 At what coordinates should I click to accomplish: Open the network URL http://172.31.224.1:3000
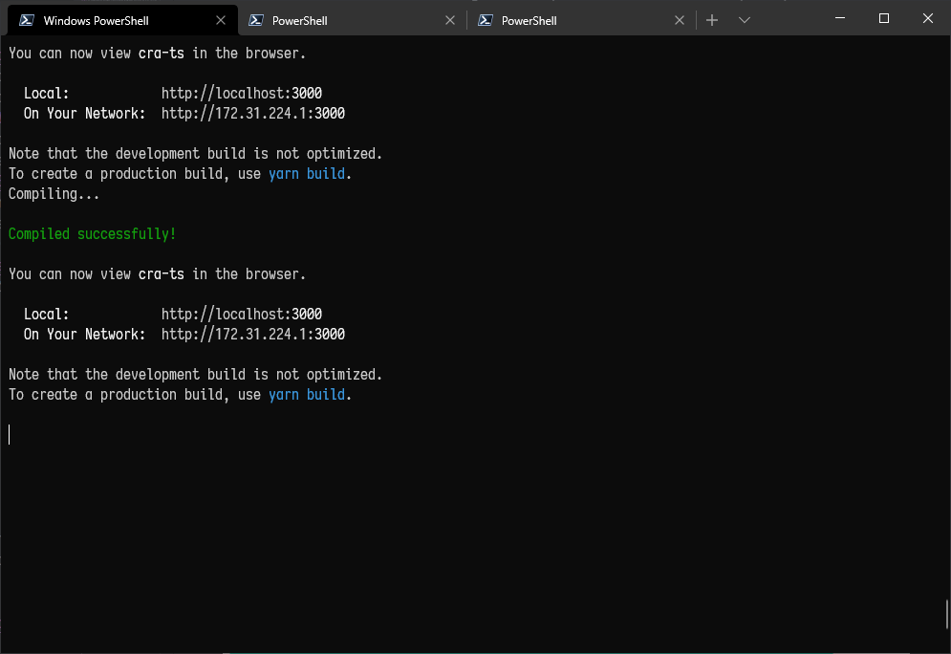pyautogui.click(x=253, y=113)
